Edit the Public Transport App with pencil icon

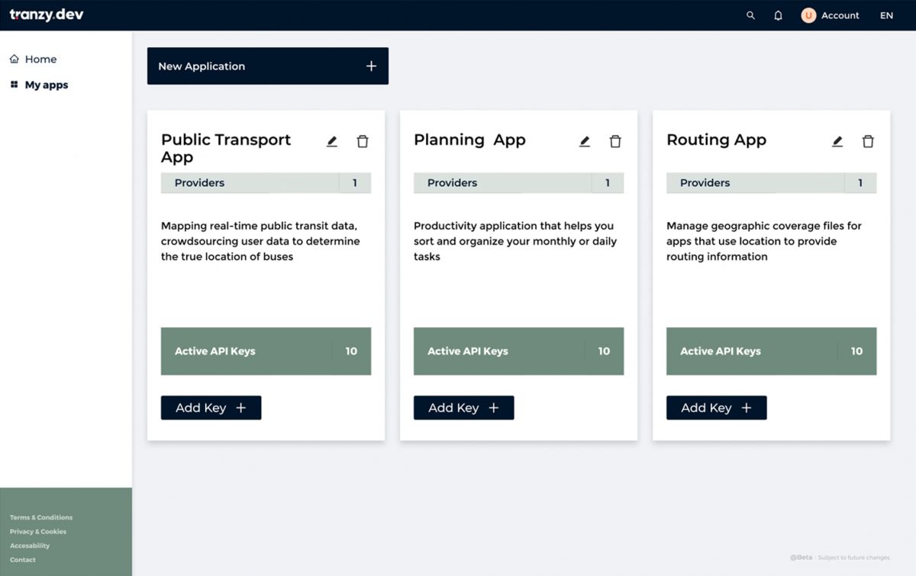[x=332, y=141]
